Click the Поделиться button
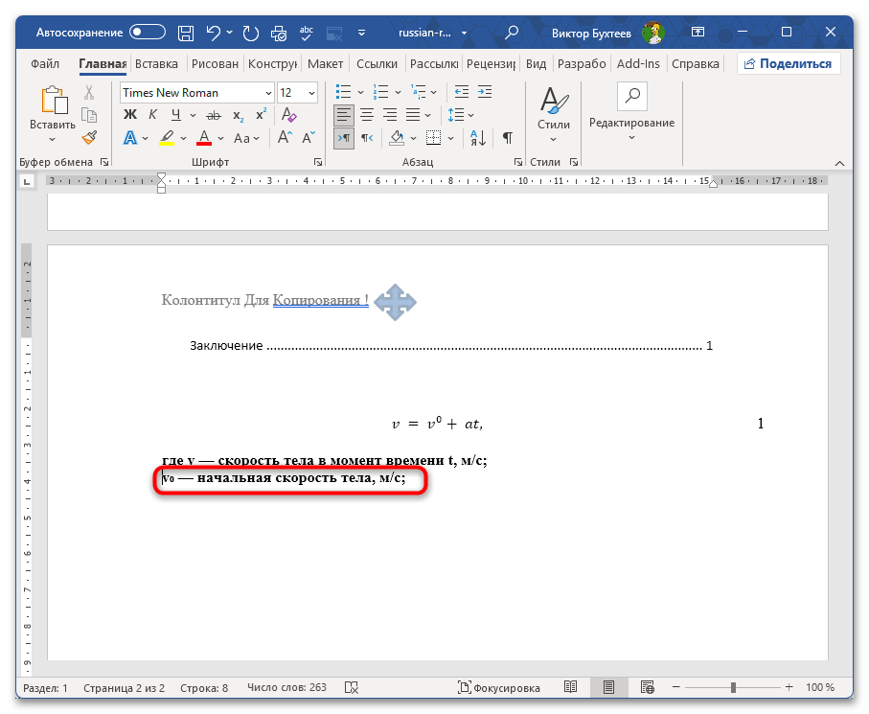 coord(789,64)
